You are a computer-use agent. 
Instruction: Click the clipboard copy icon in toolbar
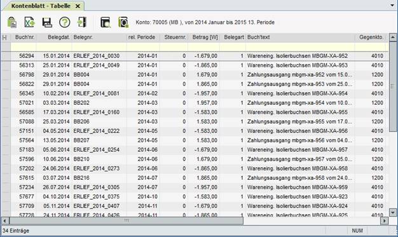pos(12,22)
